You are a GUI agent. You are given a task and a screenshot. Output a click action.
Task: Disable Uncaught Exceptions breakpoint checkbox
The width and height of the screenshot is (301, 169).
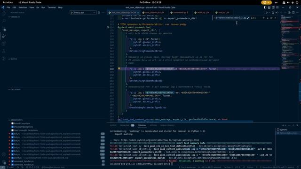pyautogui.click(x=13, y=127)
